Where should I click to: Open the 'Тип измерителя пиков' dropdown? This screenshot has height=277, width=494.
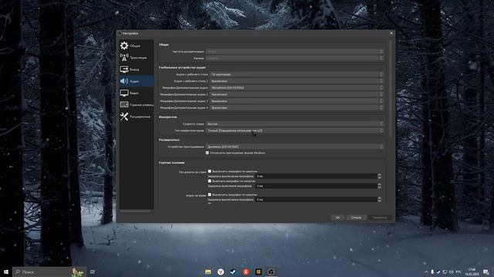click(295, 131)
